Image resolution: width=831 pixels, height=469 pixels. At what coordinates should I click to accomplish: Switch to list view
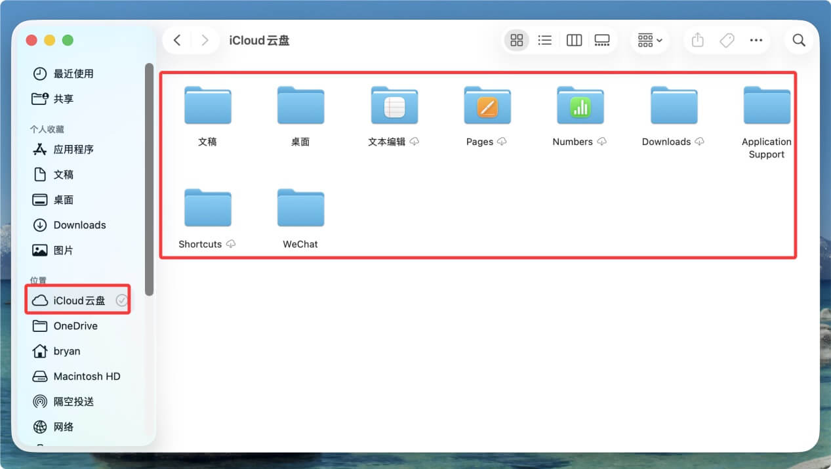point(544,41)
